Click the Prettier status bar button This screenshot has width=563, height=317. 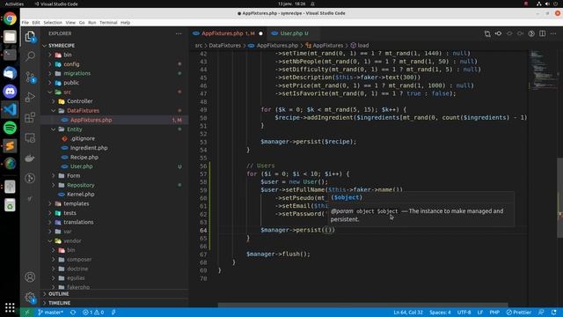pyautogui.click(x=519, y=313)
